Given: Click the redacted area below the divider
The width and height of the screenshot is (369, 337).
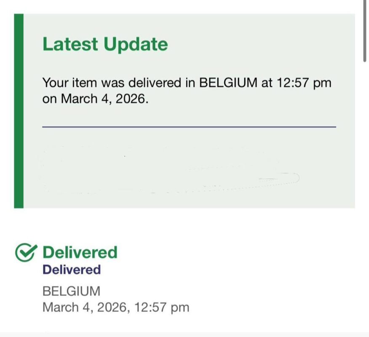Looking at the screenshot, I should pos(168,168).
